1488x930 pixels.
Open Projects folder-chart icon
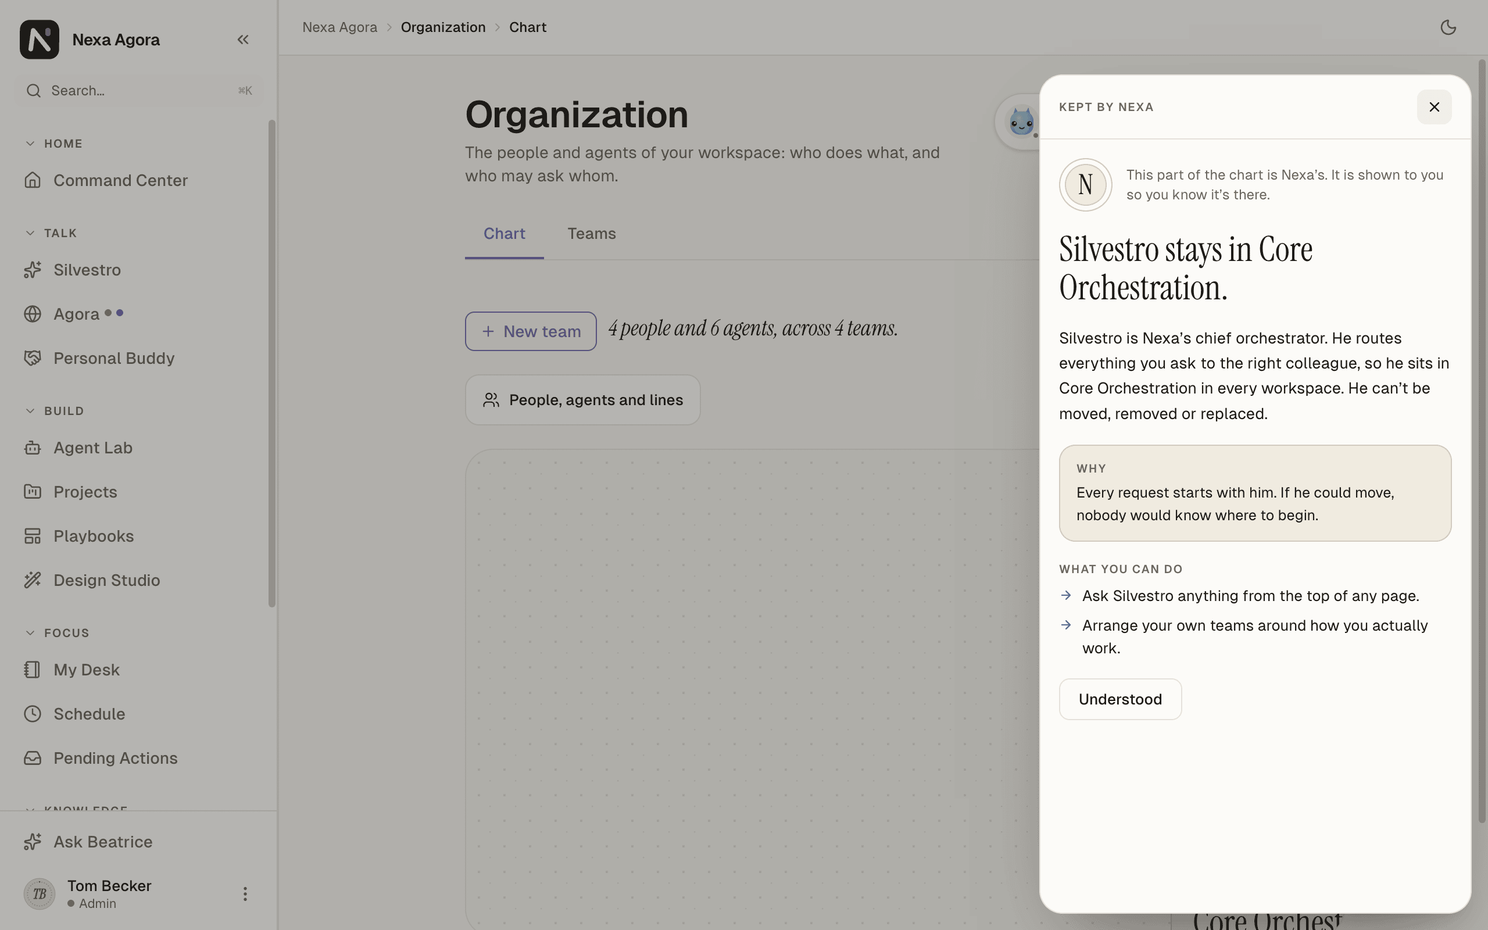33,492
